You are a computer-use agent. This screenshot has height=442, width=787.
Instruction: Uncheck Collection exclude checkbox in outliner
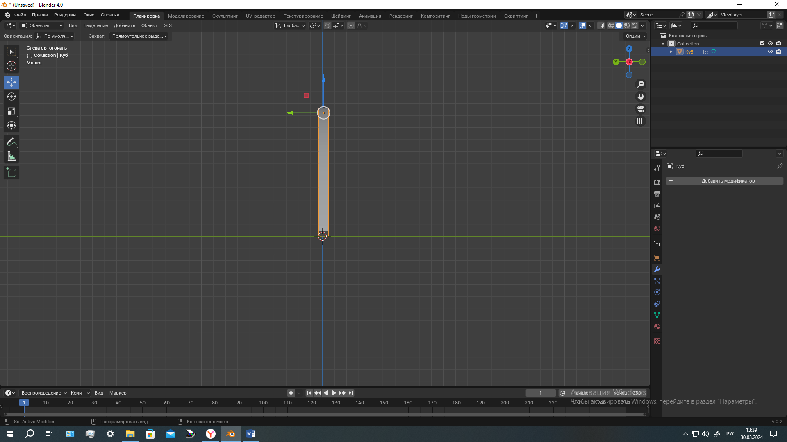click(762, 43)
